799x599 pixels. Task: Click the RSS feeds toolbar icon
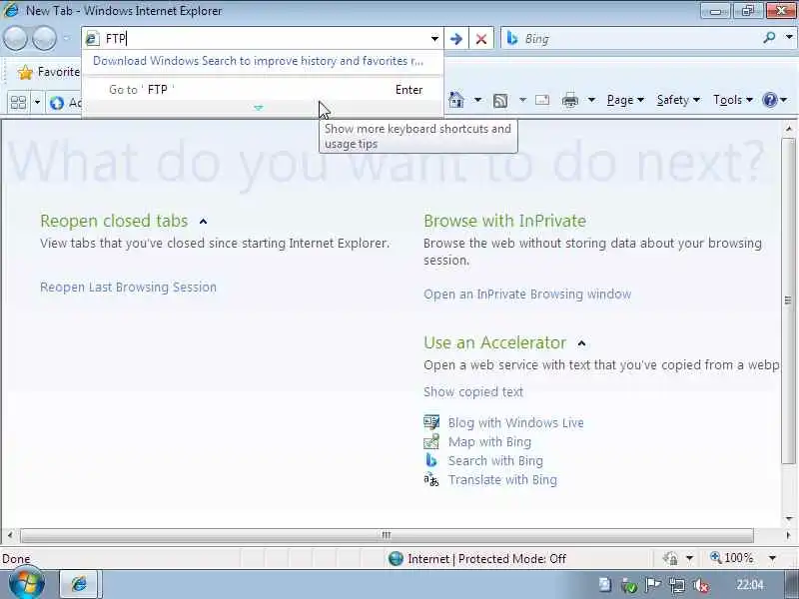click(x=500, y=101)
